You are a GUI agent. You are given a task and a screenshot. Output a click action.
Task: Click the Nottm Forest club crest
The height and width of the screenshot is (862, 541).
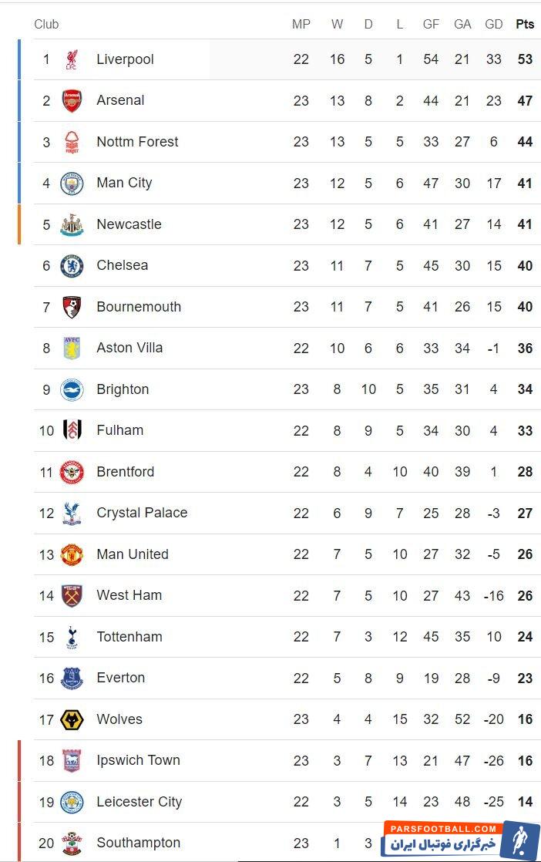coord(72,142)
